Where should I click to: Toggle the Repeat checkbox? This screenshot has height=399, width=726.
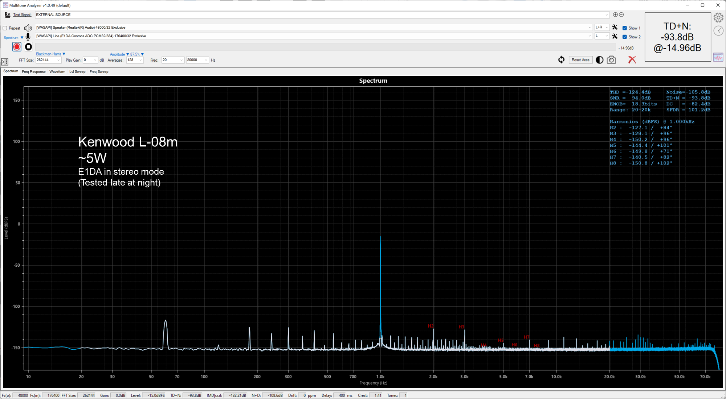click(5, 28)
